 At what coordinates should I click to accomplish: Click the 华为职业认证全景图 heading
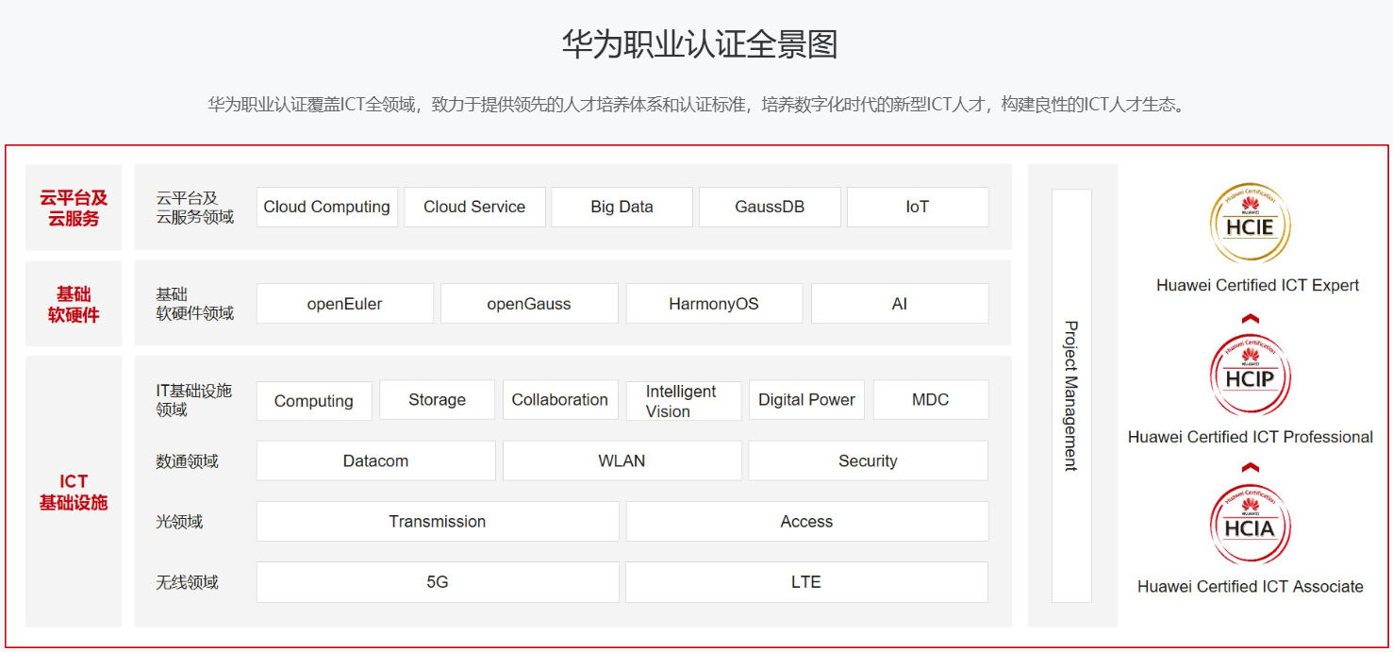pyautogui.click(x=700, y=44)
